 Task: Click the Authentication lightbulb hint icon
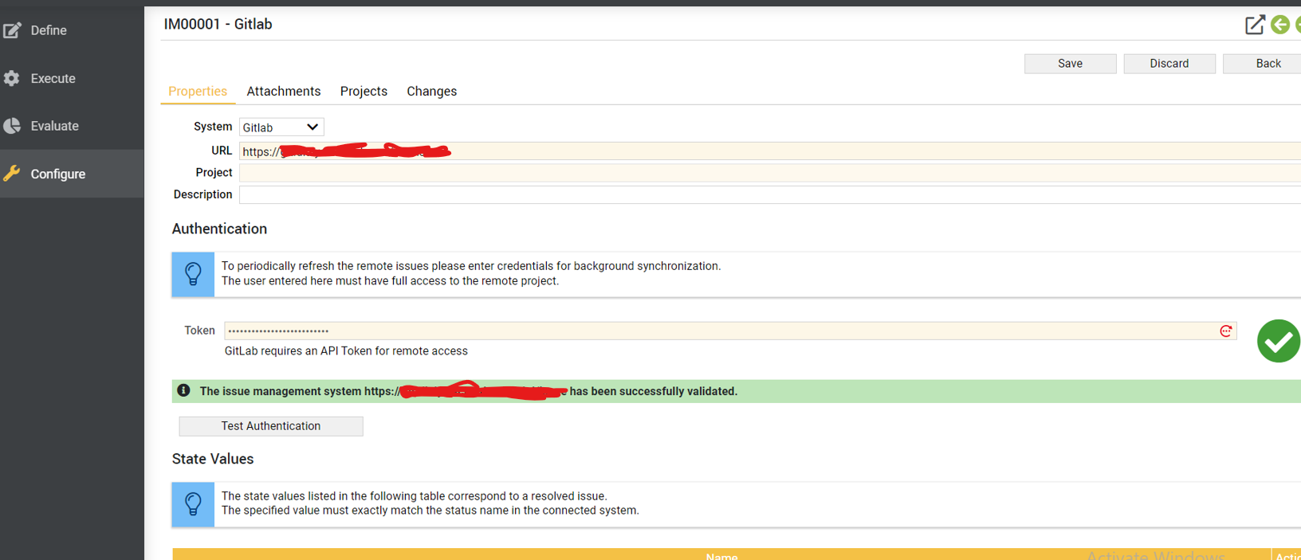pyautogui.click(x=193, y=274)
